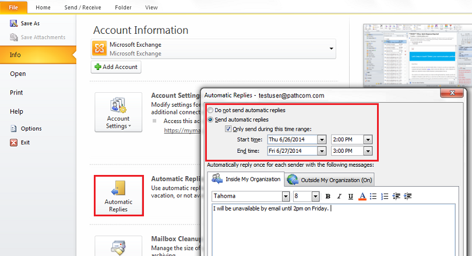Increase indent in reply message

[407, 197]
